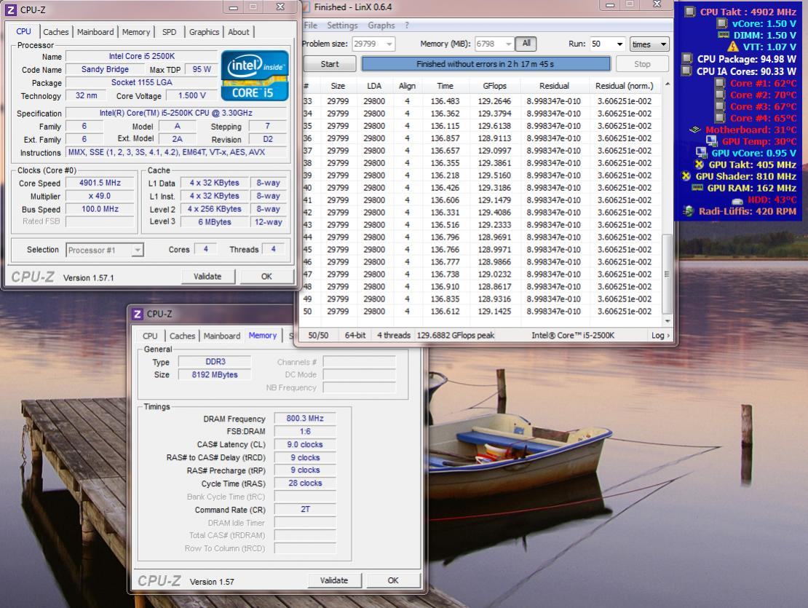Screen dimensions: 808x608
Task: Click the Core #2 temperature icon
Action: click(x=720, y=94)
